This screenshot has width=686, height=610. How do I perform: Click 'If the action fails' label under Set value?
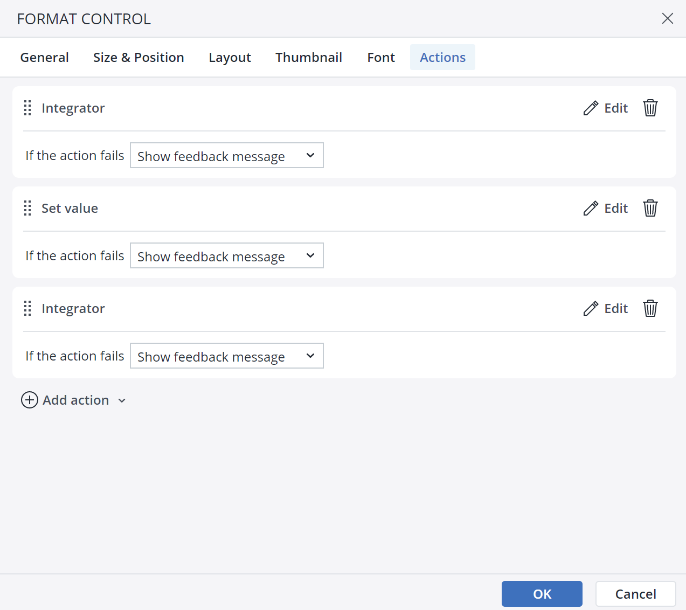pyautogui.click(x=75, y=255)
